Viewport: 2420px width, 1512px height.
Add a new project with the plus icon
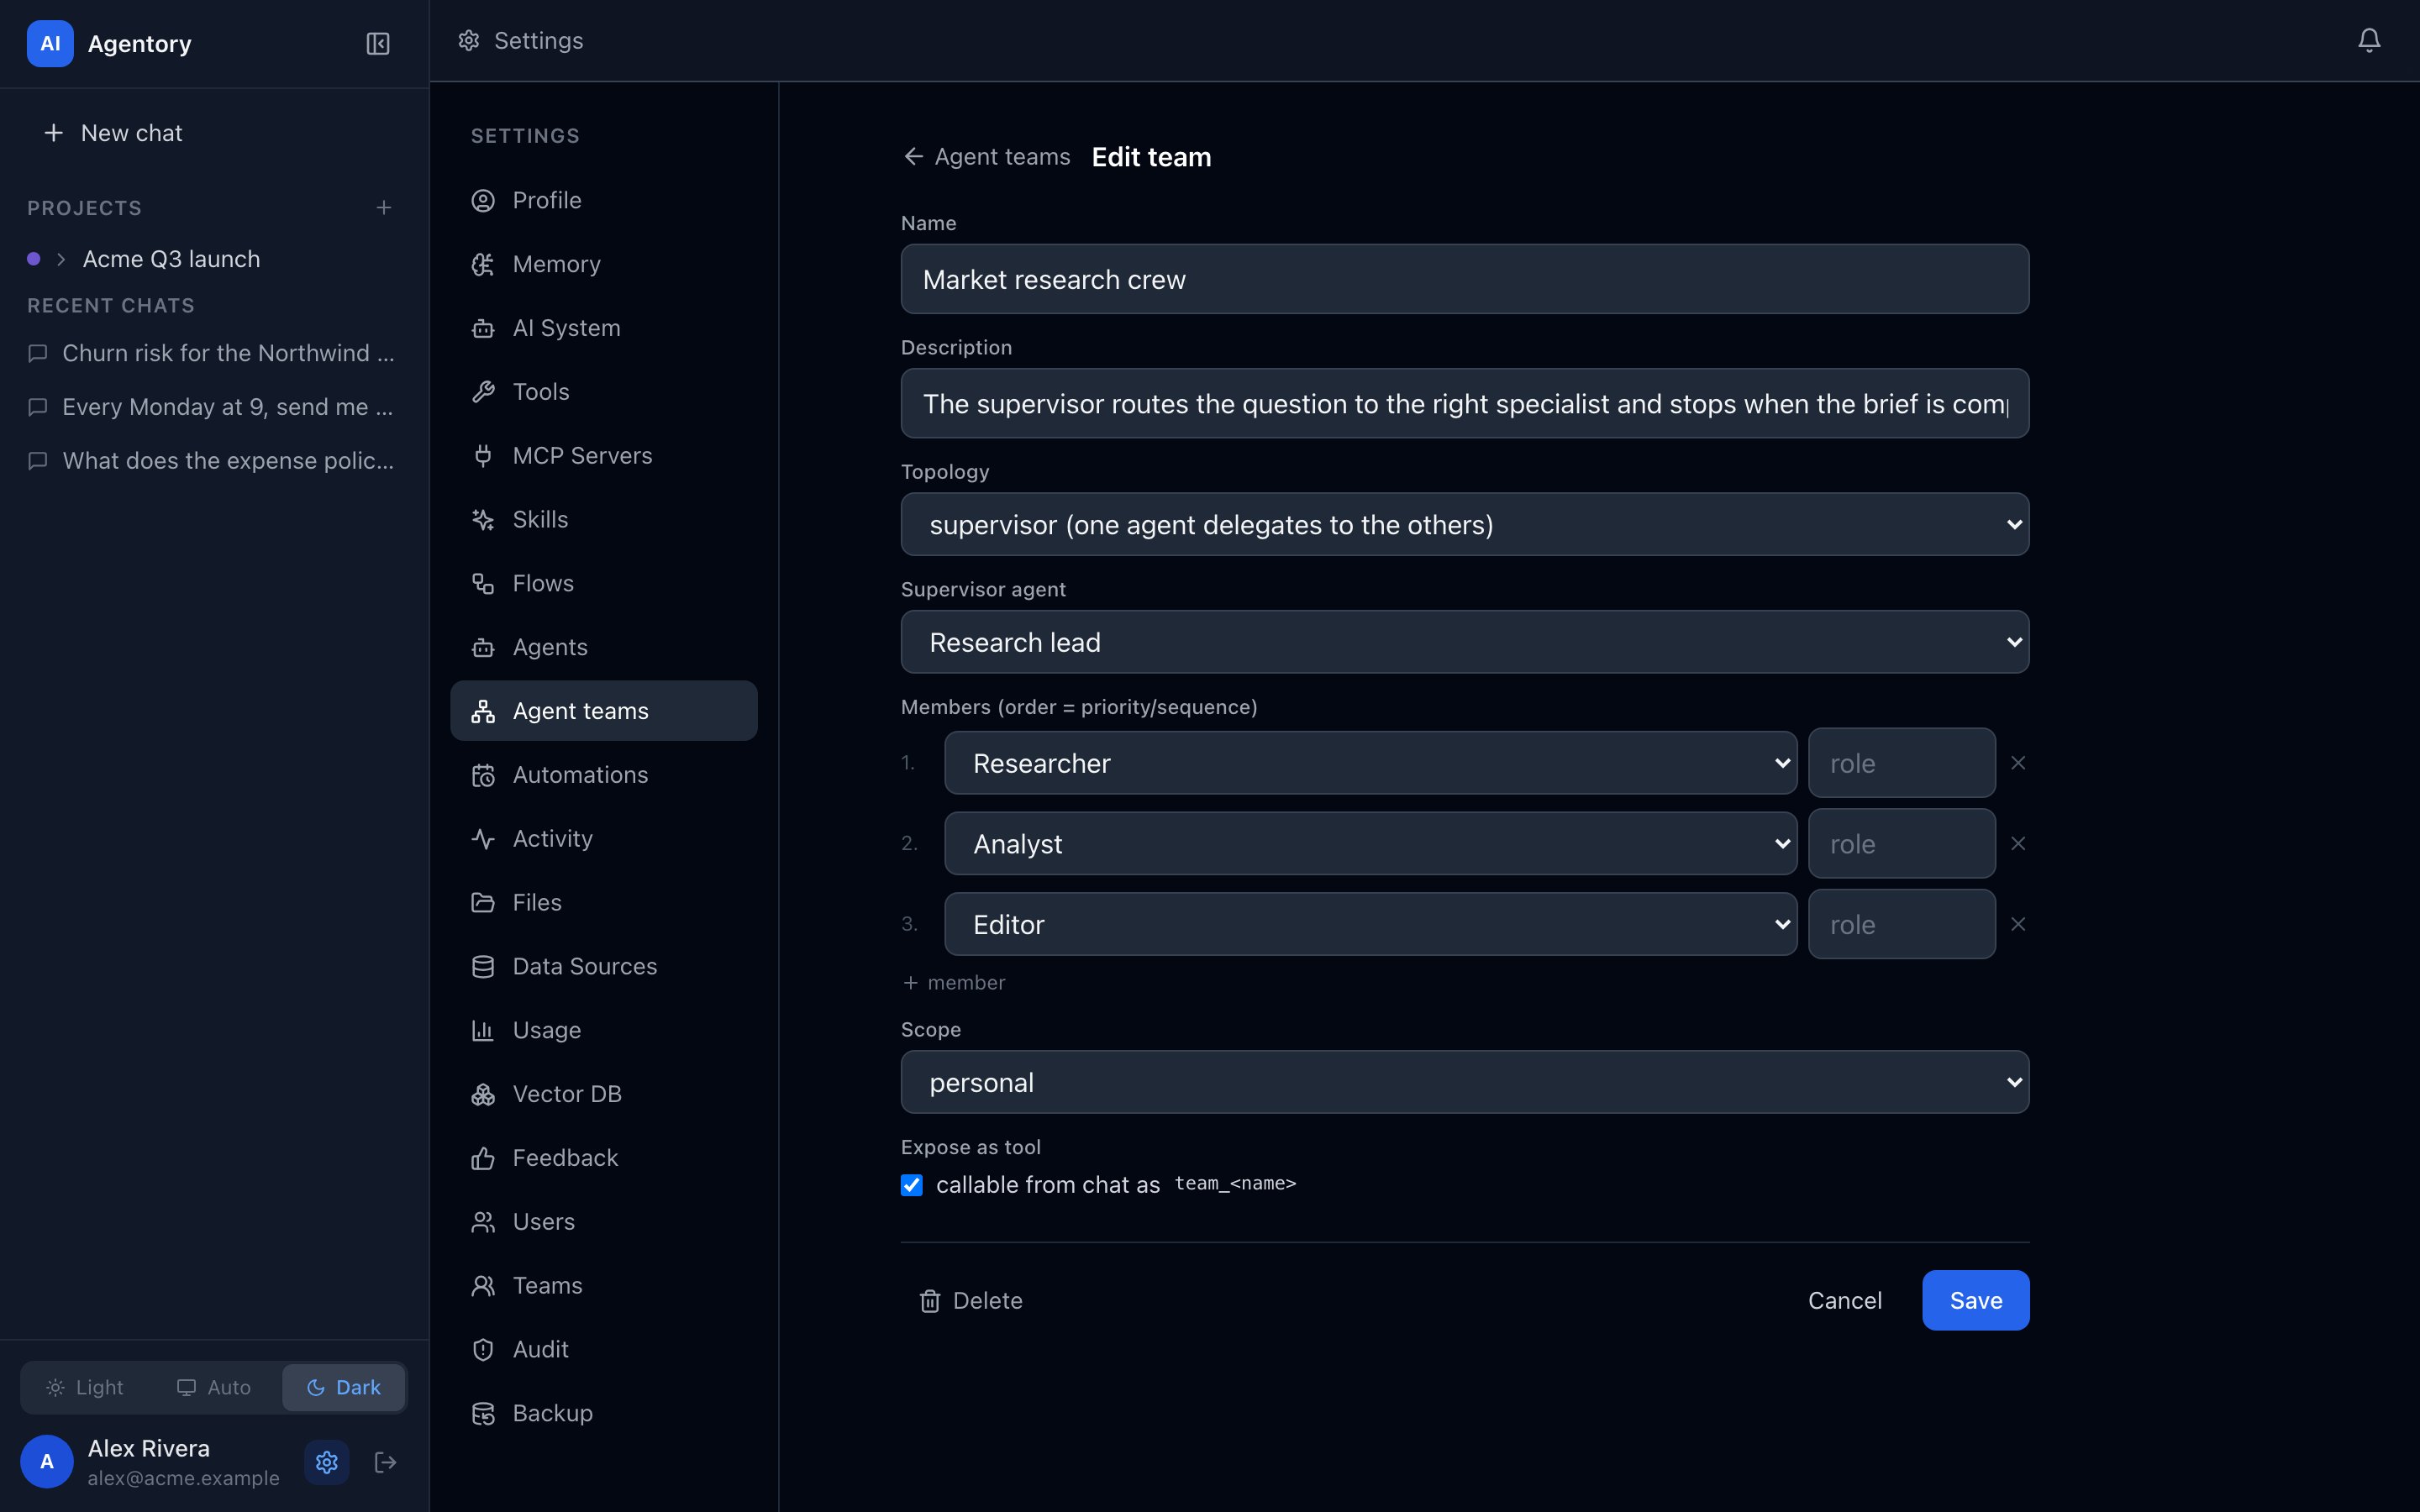point(384,208)
